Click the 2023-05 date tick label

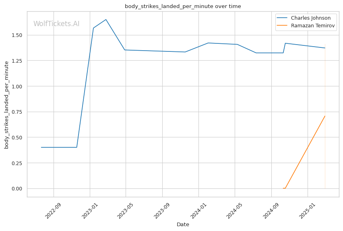tap(125, 211)
